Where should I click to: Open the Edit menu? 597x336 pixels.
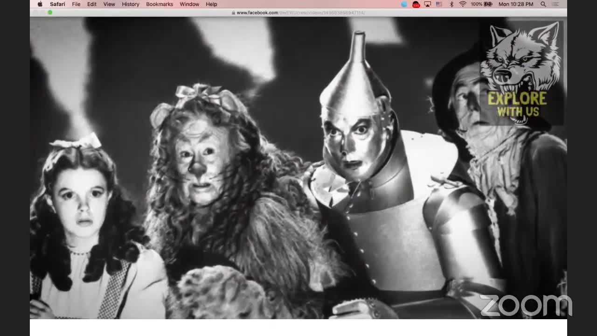(92, 4)
